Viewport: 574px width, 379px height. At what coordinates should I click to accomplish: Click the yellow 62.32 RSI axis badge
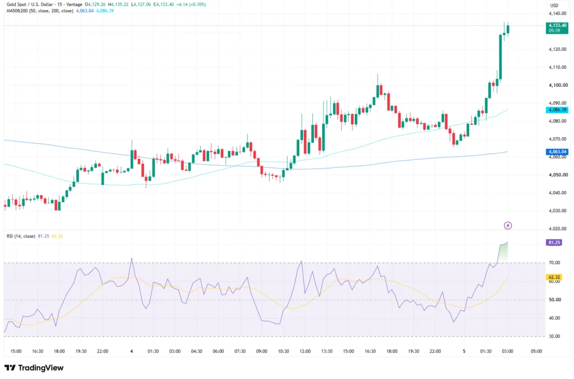click(x=554, y=278)
